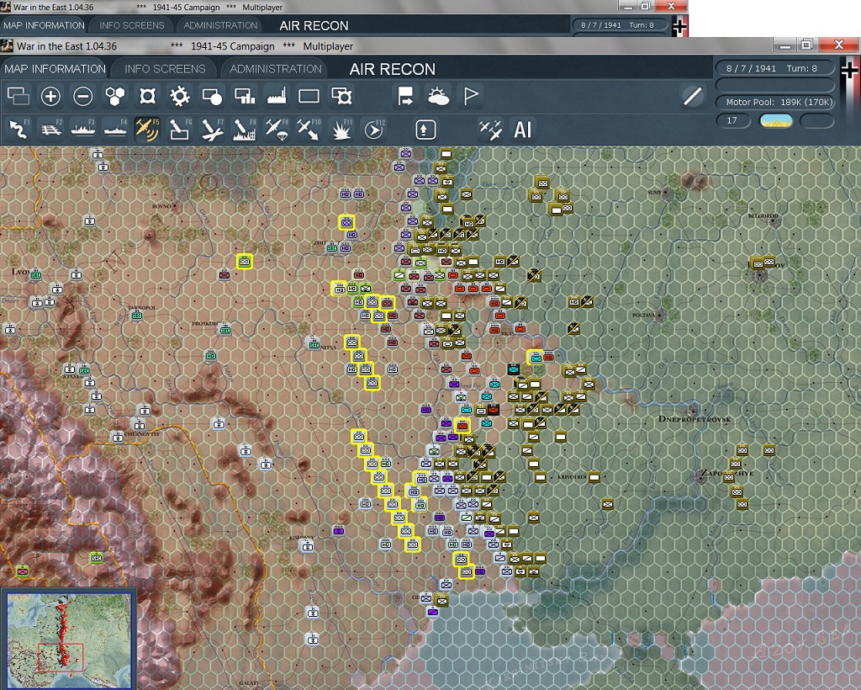The height and width of the screenshot is (690, 861).
Task: Select the F10 air transfer mode icon
Action: pyautogui.click(x=309, y=130)
